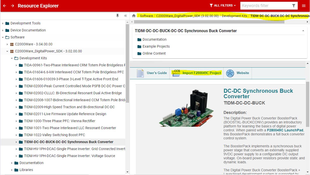
Task: Collapse the left tree panel with double chevron
Action: tap(125, 15)
